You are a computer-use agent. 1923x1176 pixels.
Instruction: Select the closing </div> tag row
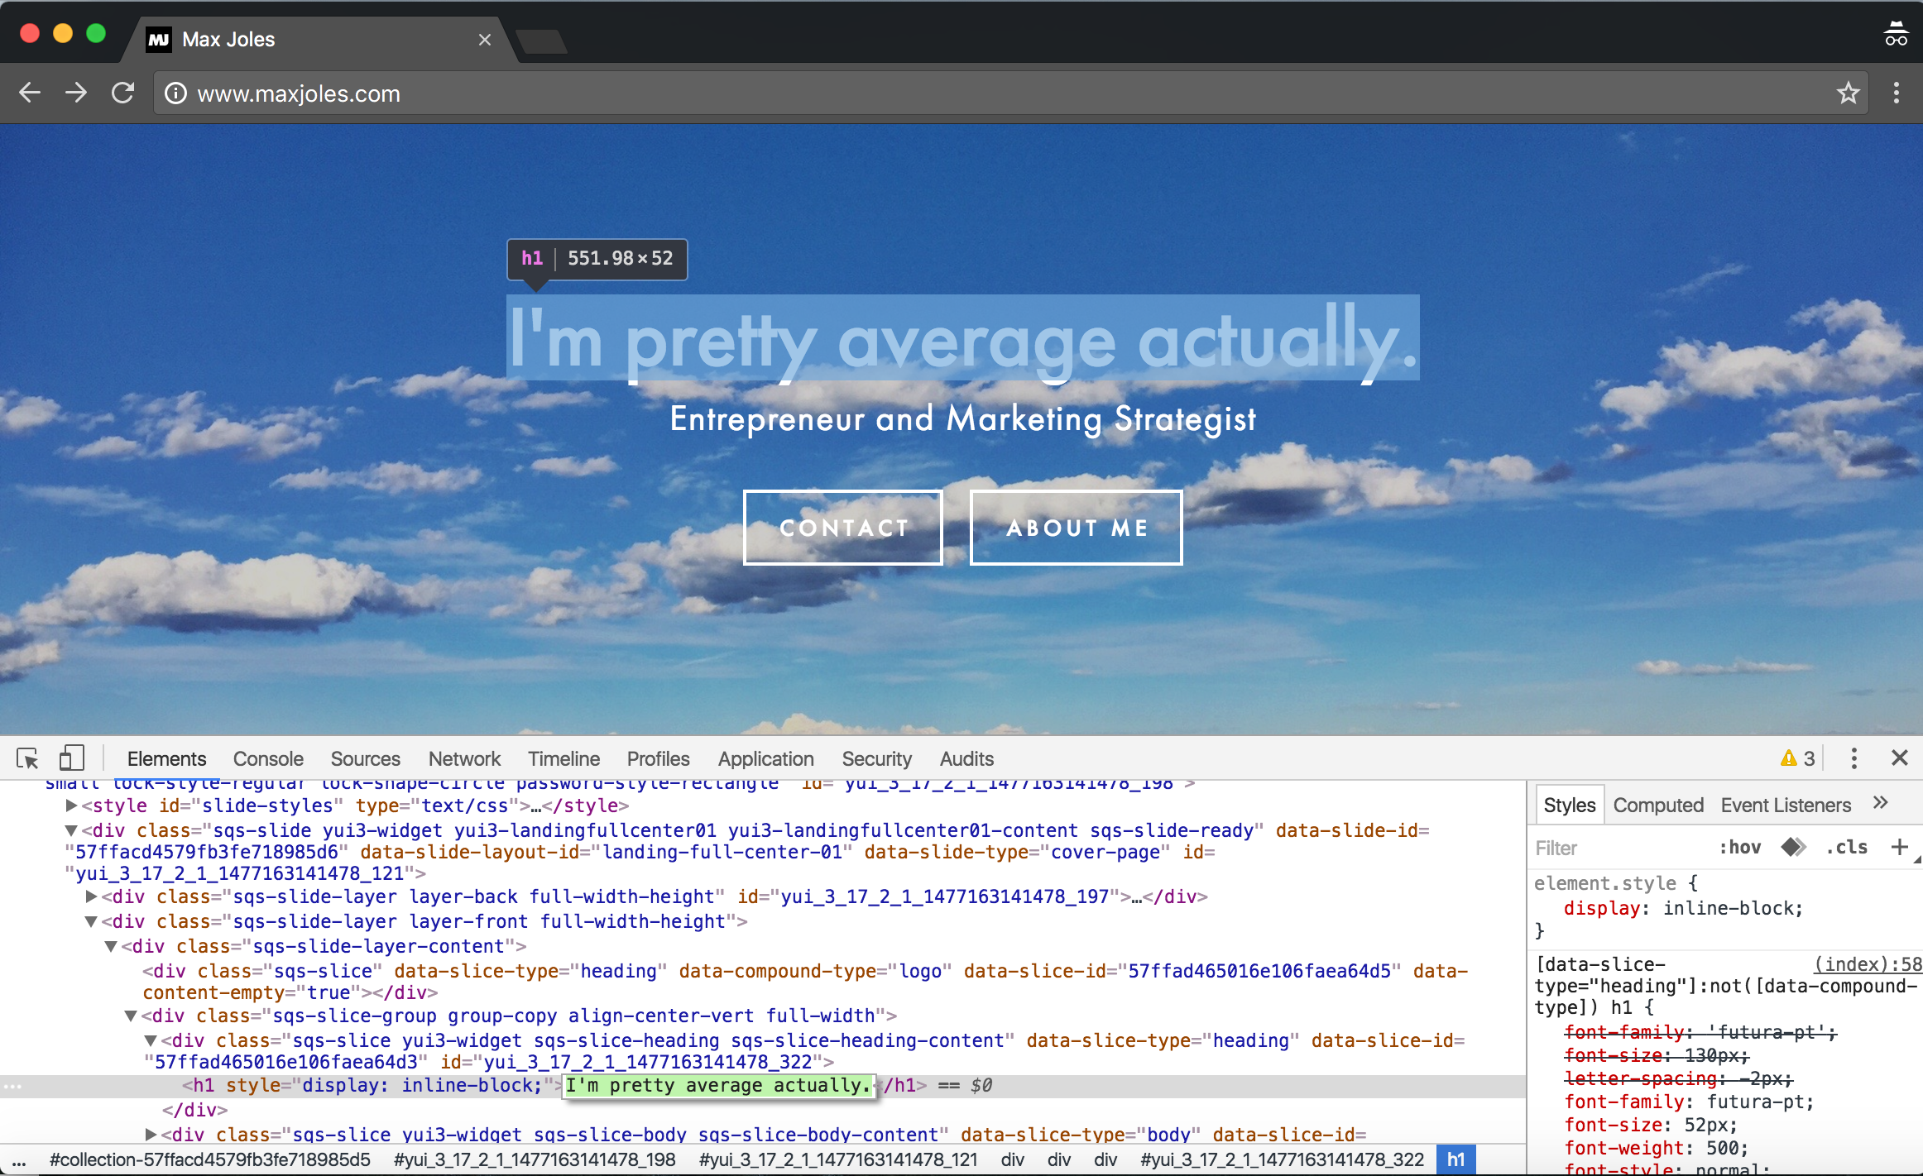195,1110
